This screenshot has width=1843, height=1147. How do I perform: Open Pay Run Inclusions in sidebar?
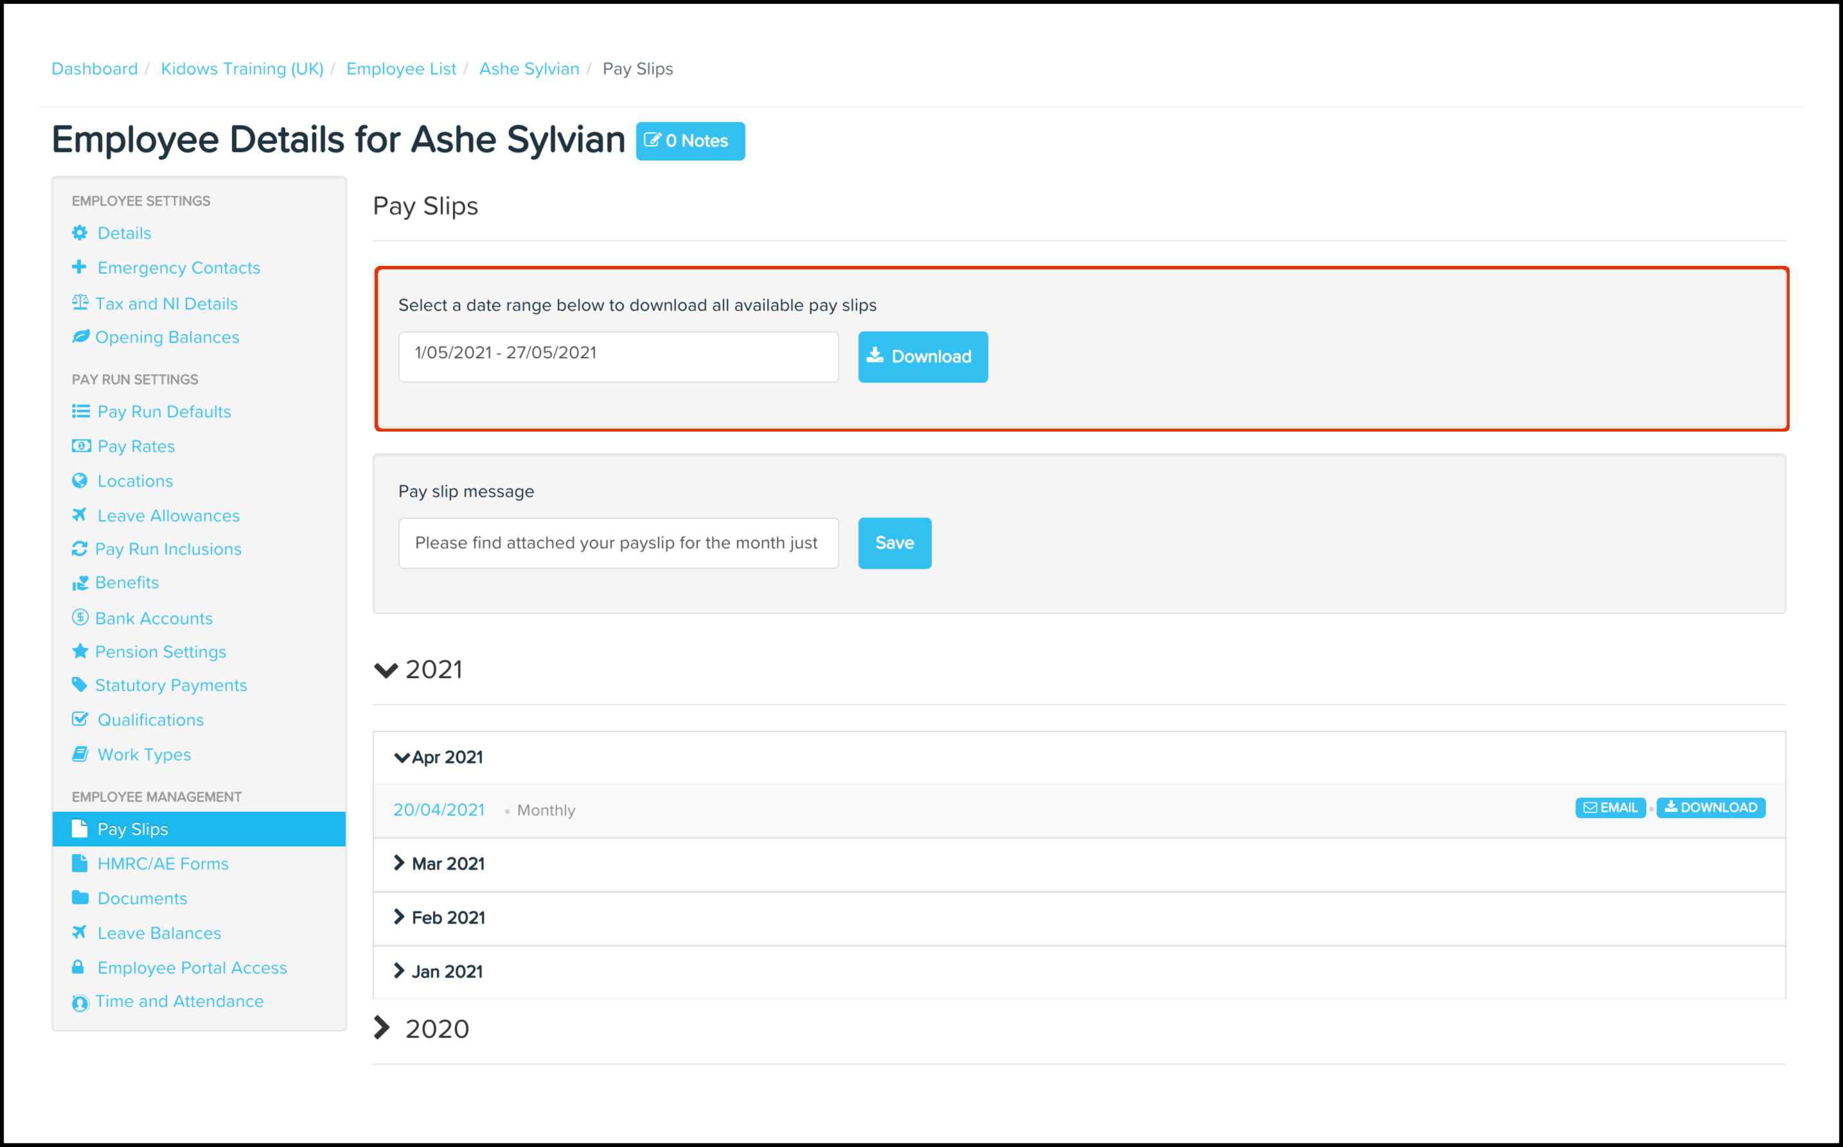pos(168,548)
